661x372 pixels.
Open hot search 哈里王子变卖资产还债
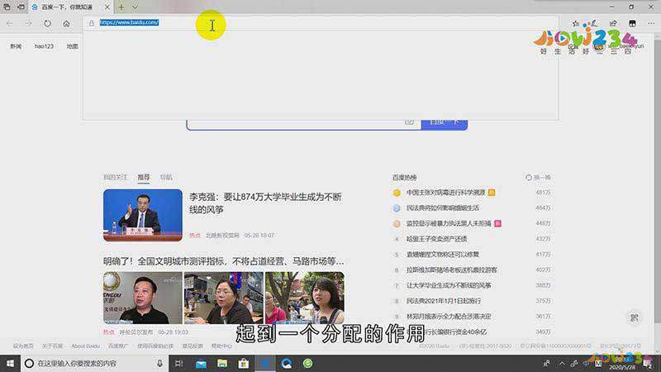coord(437,239)
